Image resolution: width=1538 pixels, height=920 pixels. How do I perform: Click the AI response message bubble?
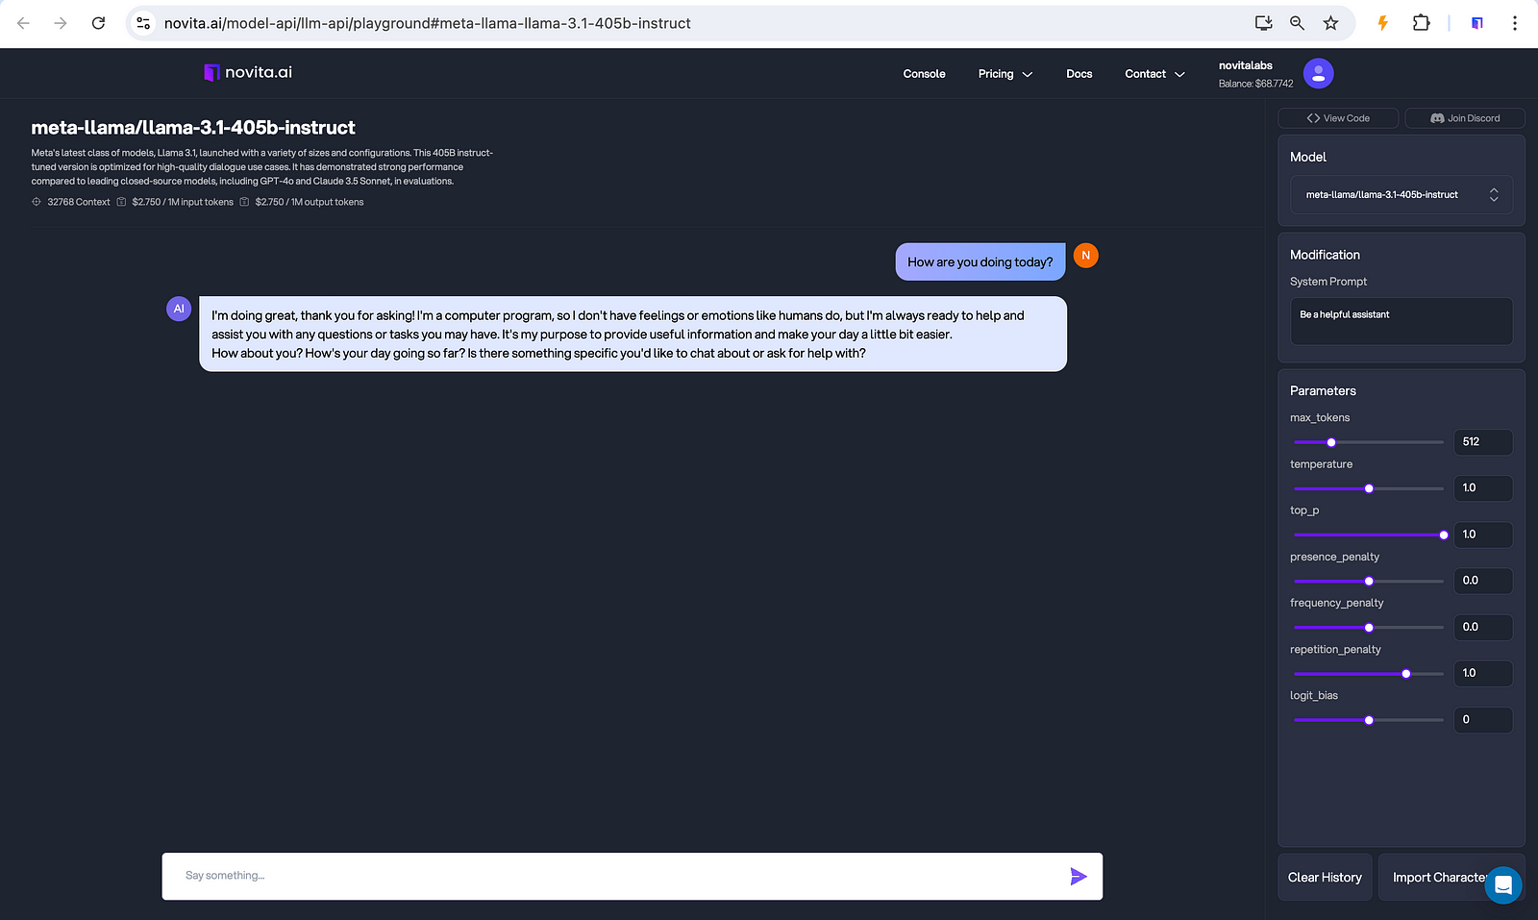[x=633, y=334]
